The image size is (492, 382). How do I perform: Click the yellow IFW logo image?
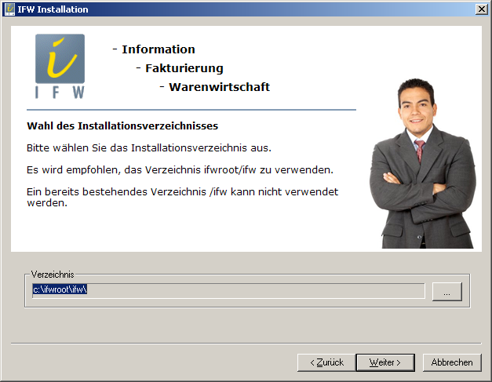(60, 66)
